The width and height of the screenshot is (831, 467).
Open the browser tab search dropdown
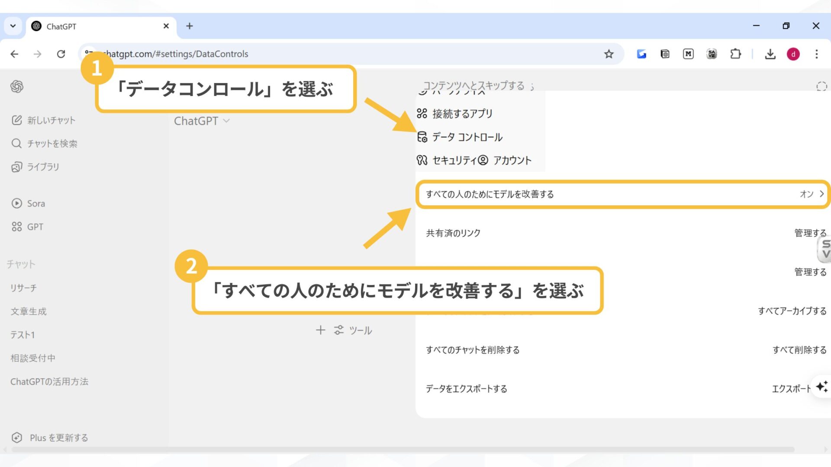pyautogui.click(x=13, y=26)
